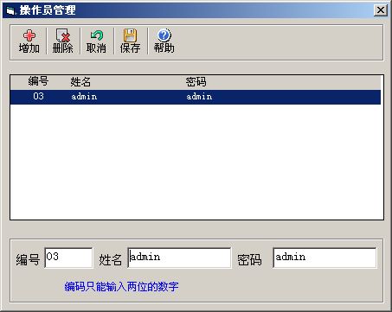392x312 pixels.
Task: Click the 密码 label beside the input field
Action: coord(249,259)
